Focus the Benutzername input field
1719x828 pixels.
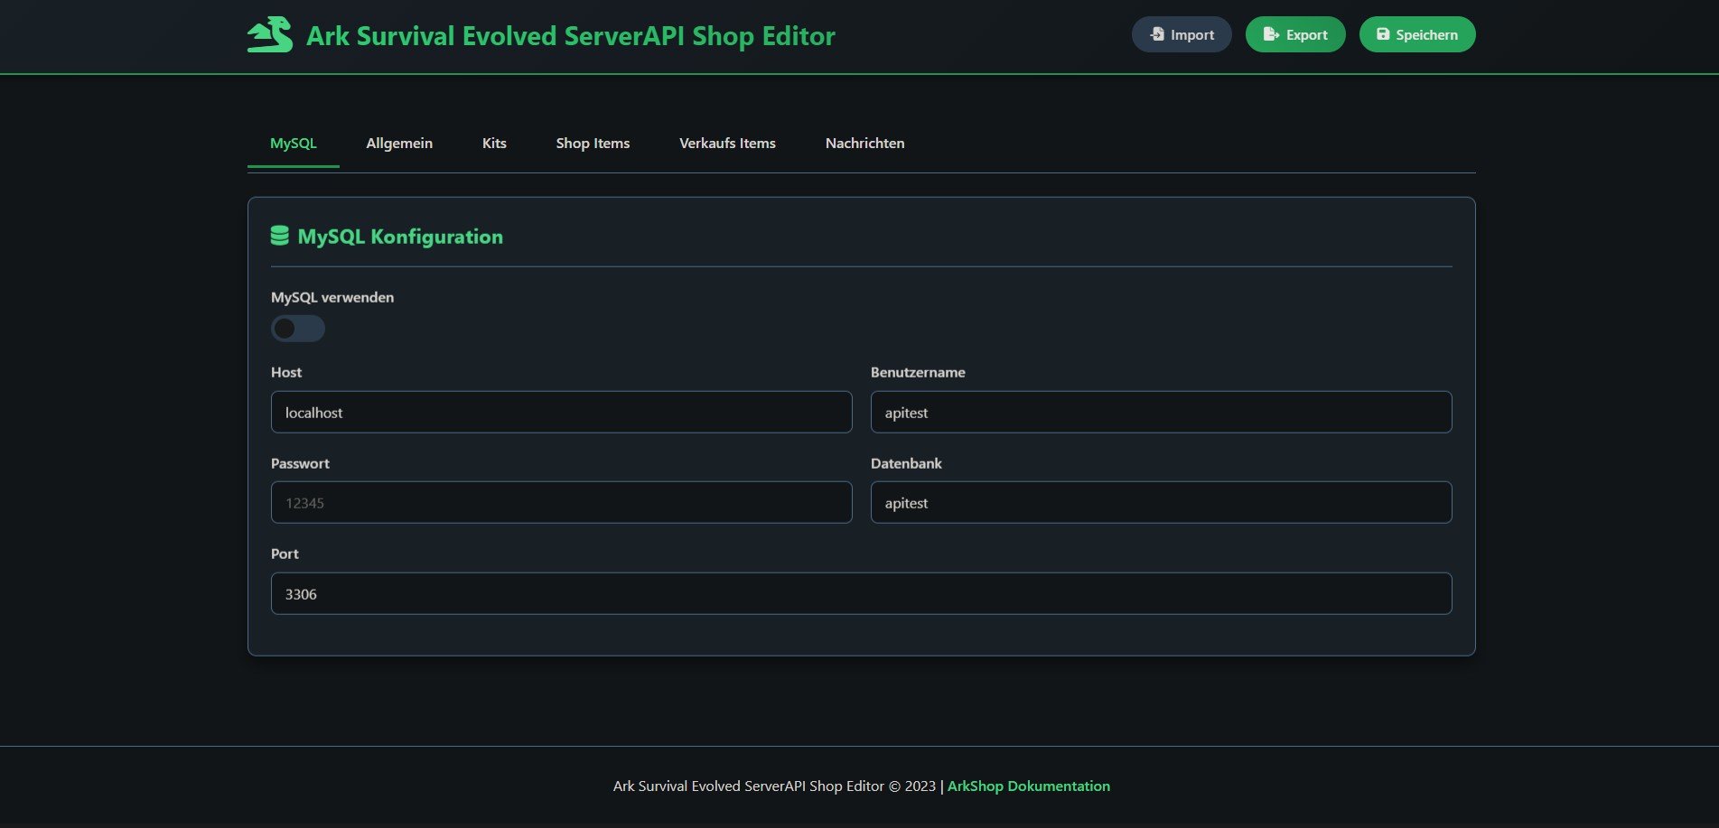click(x=1161, y=412)
